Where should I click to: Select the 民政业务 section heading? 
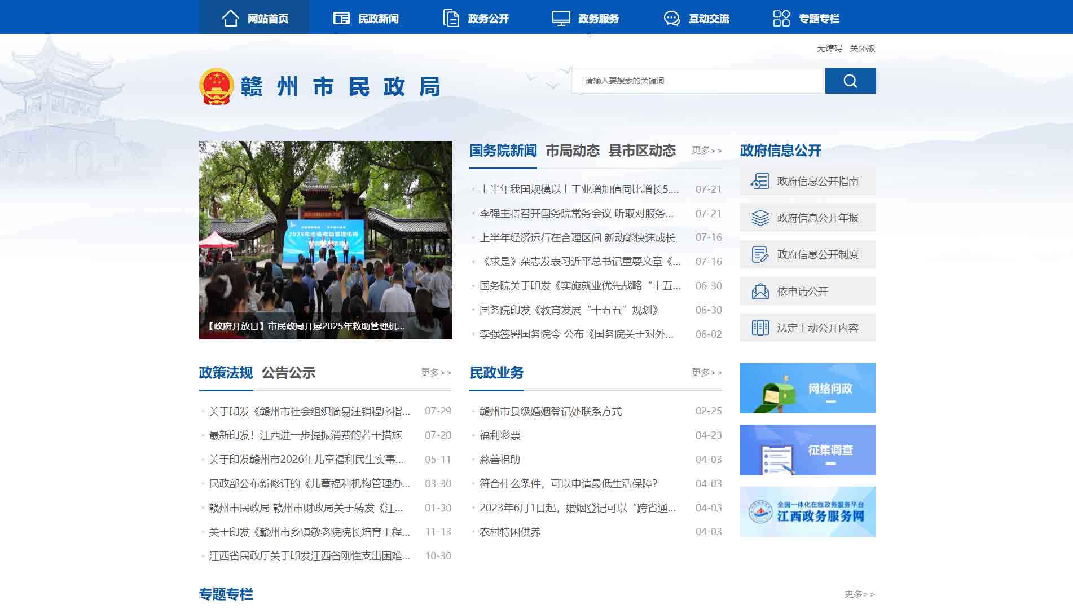496,373
